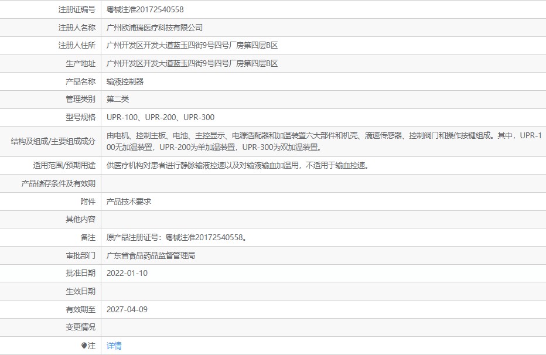Click the 备注 label

[x=88, y=237]
